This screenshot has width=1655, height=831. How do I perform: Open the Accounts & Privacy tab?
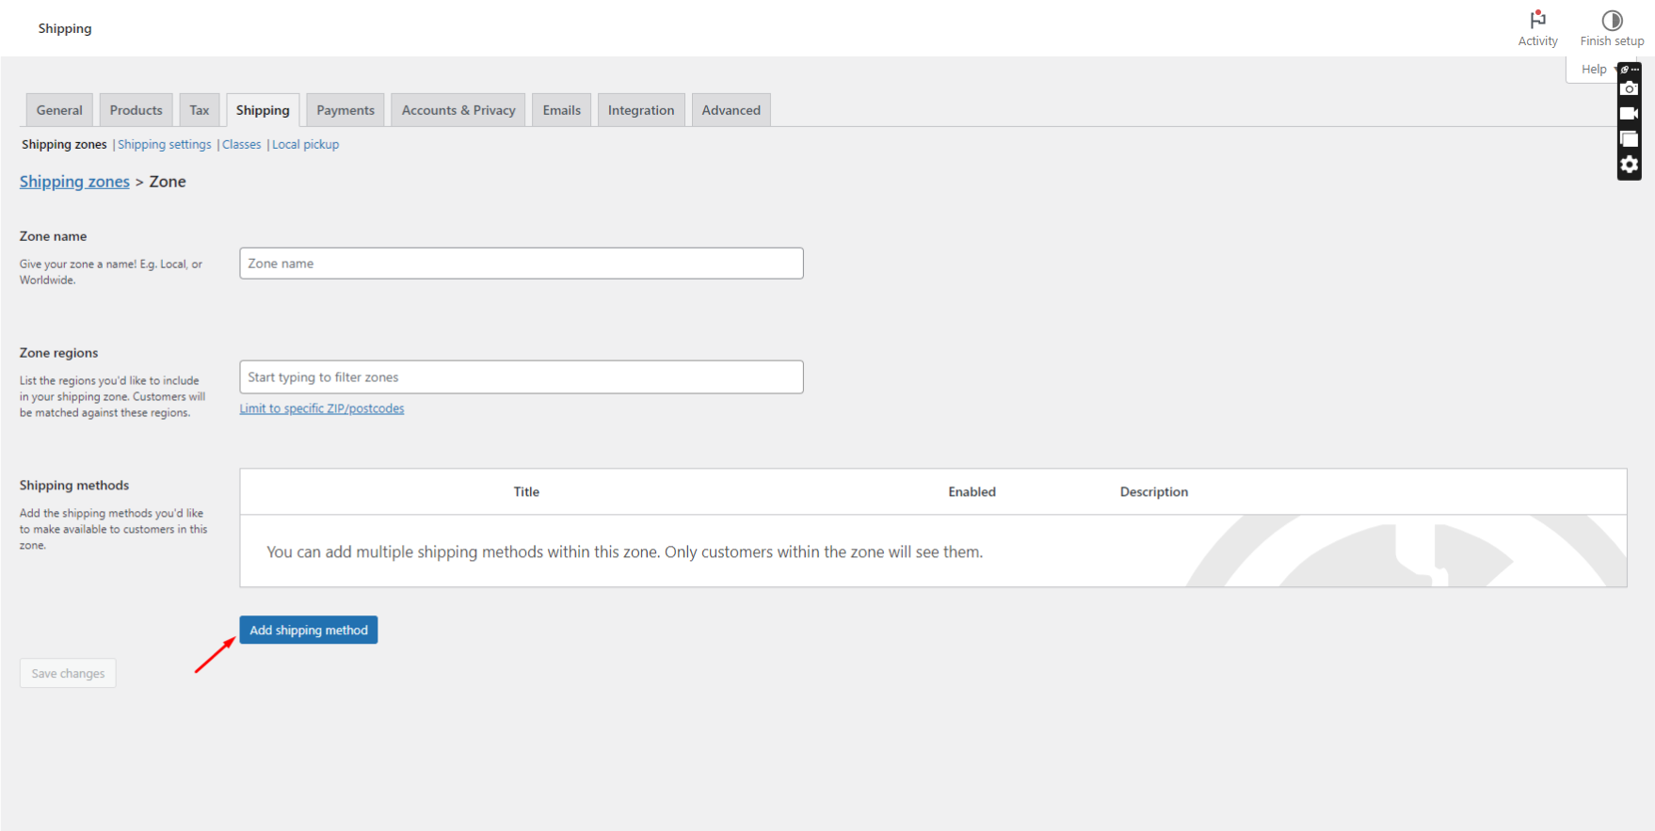pyautogui.click(x=458, y=110)
